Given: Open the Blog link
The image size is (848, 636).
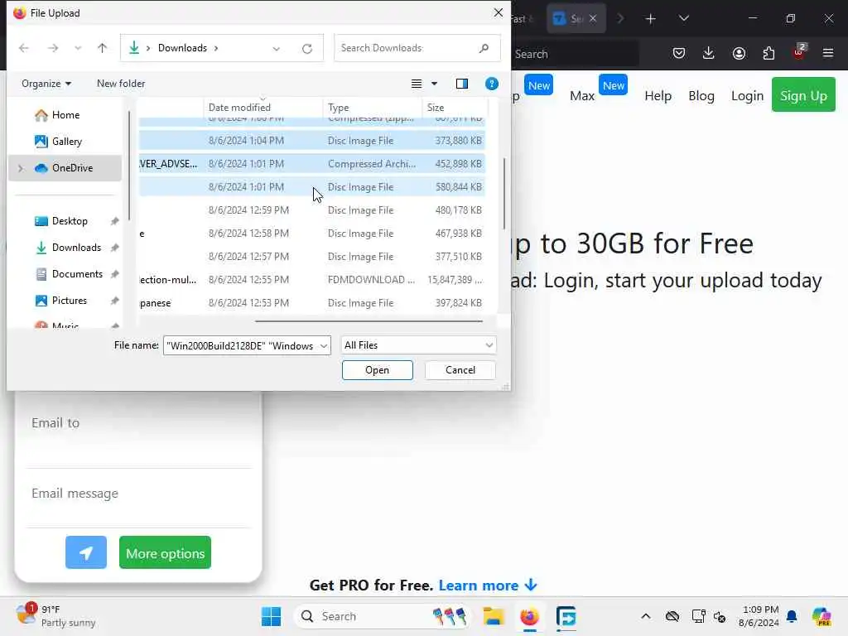Looking at the screenshot, I should pos(701,96).
